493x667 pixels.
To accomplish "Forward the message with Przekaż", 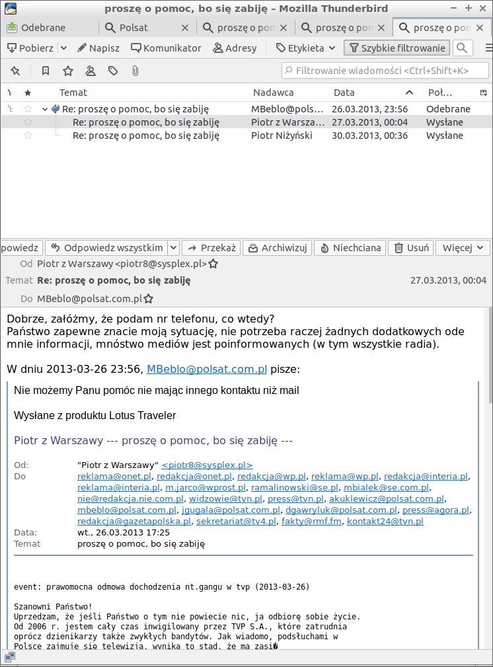I will (211, 248).
